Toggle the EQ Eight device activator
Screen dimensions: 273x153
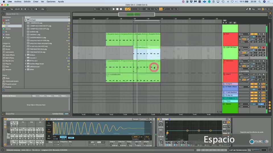coord(158,119)
